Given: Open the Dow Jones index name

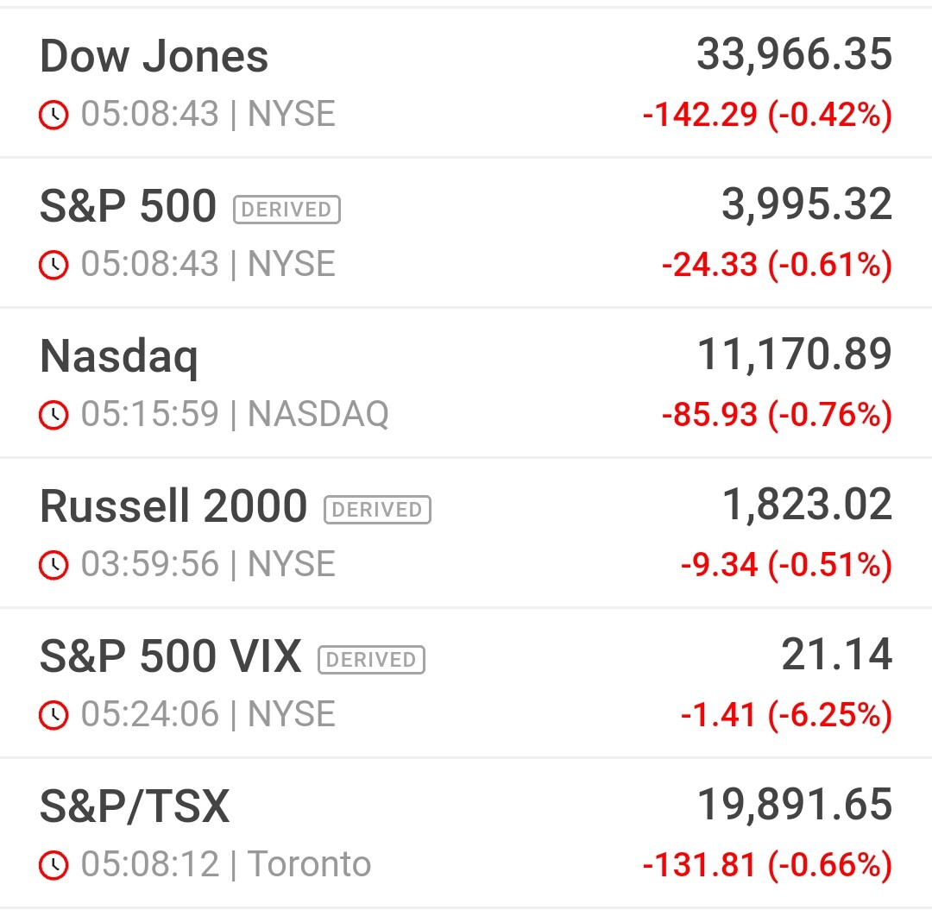Looking at the screenshot, I should pyautogui.click(x=154, y=57).
